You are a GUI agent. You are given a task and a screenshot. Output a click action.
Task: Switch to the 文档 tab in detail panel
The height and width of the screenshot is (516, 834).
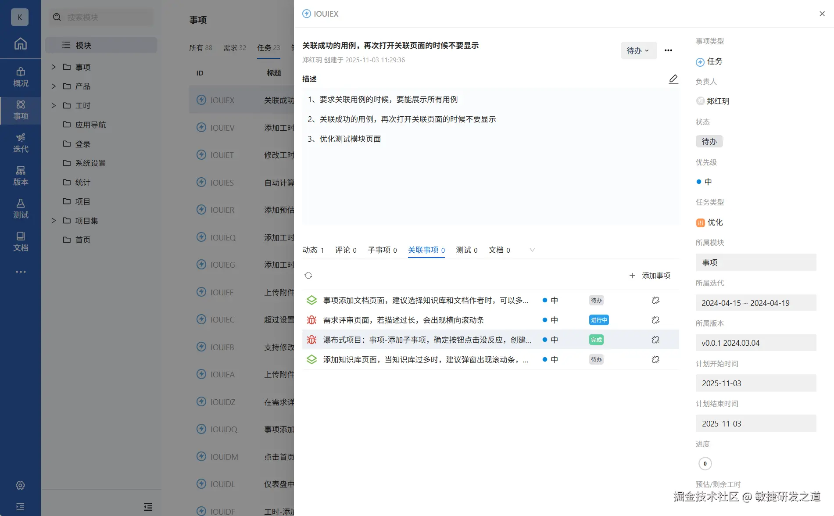coord(499,250)
